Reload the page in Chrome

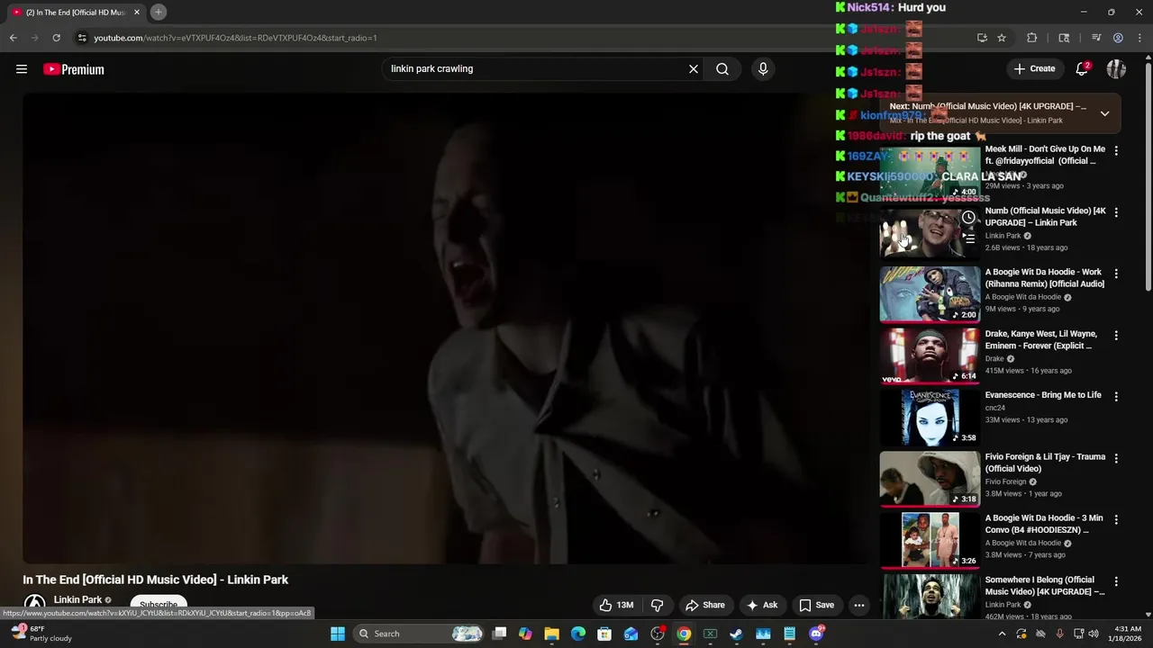point(56,38)
